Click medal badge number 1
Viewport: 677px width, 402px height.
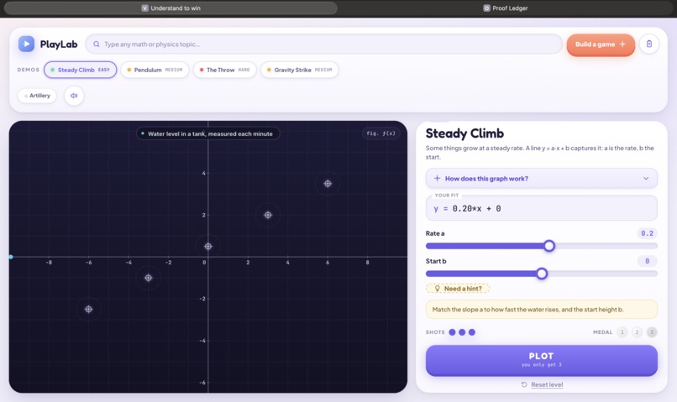[622, 332]
